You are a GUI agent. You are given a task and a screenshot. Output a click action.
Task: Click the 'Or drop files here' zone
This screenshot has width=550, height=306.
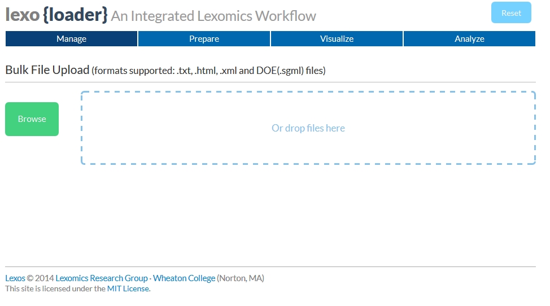308,128
